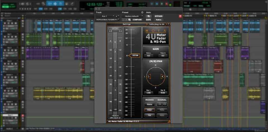Click the SIGNAL heading label
268x132 pixels.
point(162,100)
